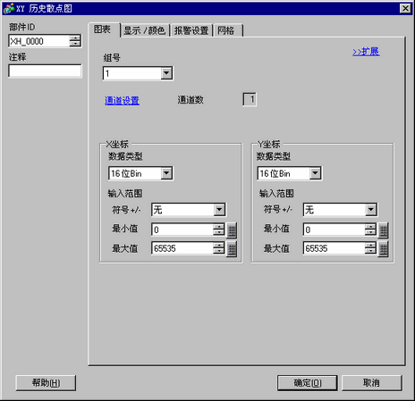Click the 帮助(H) button

[46, 383]
